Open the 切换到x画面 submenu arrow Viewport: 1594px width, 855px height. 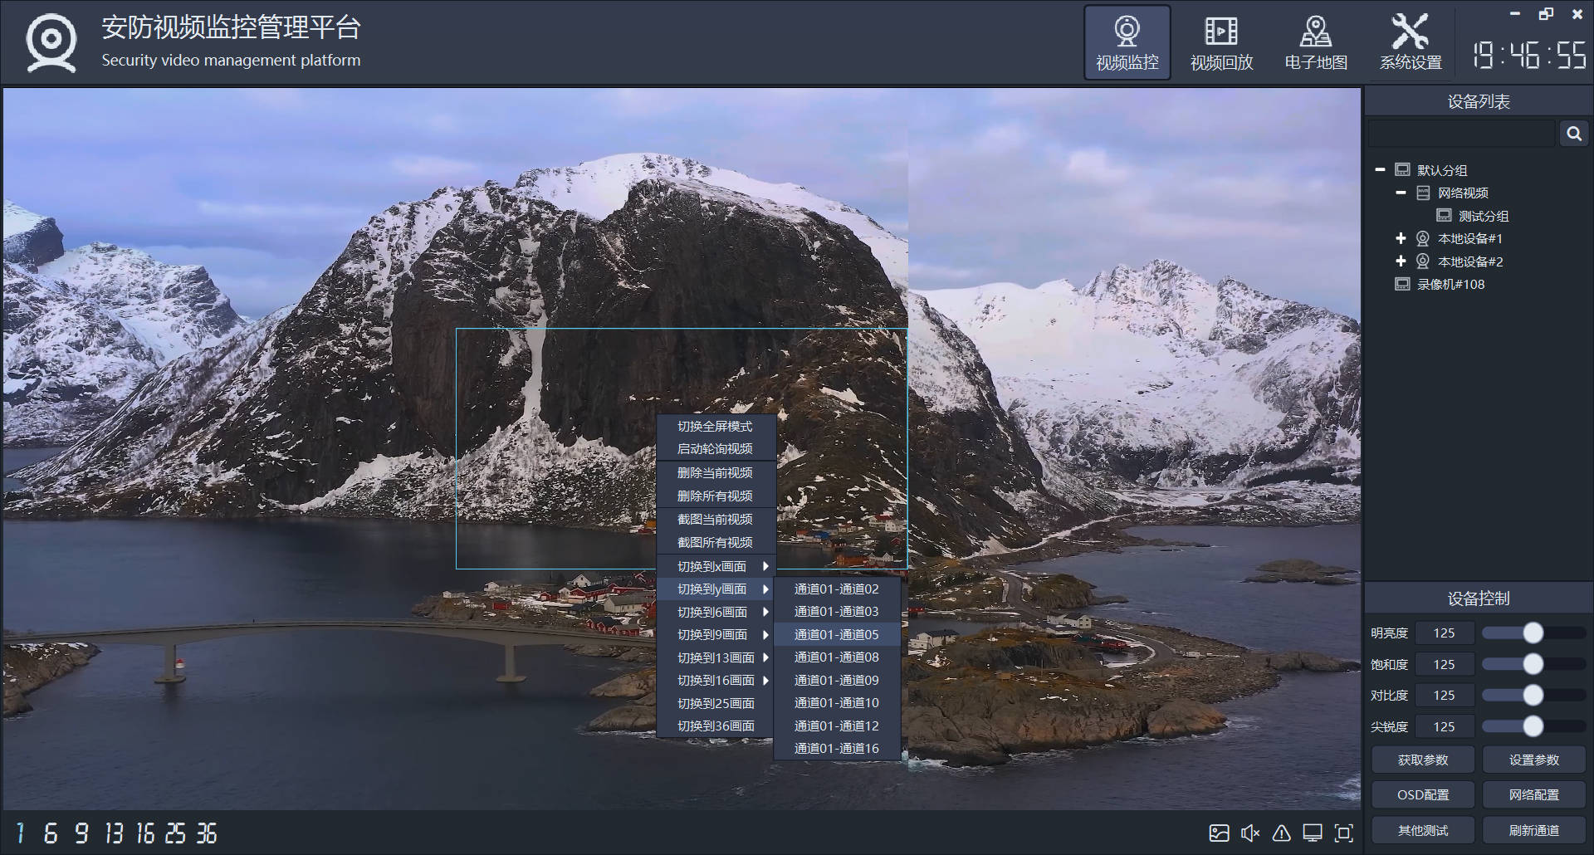pyautogui.click(x=765, y=566)
